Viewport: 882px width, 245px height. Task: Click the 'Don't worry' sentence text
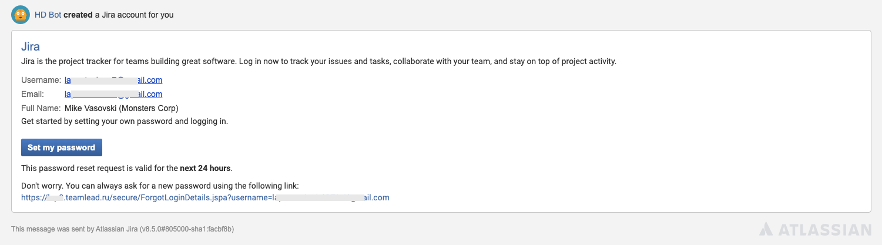click(160, 186)
